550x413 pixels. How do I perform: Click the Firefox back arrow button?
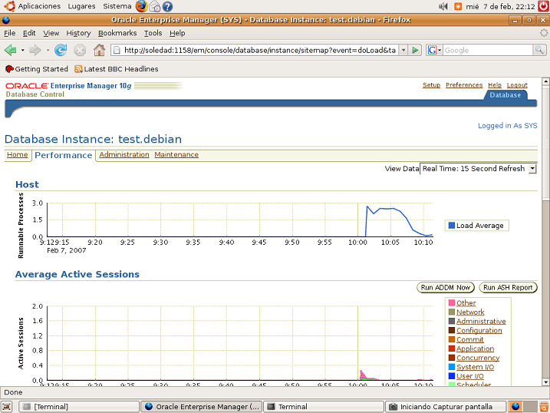[x=11, y=50]
